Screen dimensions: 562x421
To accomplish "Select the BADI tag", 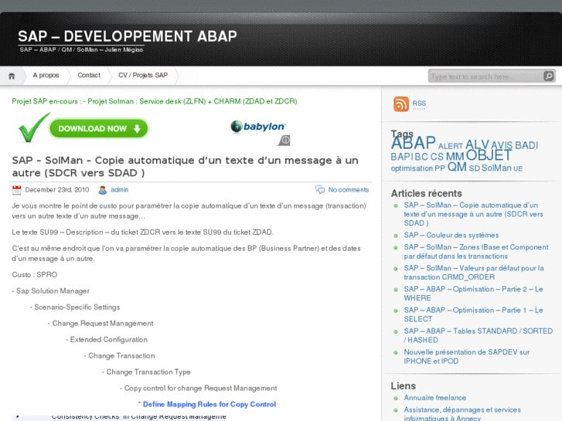I will [x=526, y=145].
